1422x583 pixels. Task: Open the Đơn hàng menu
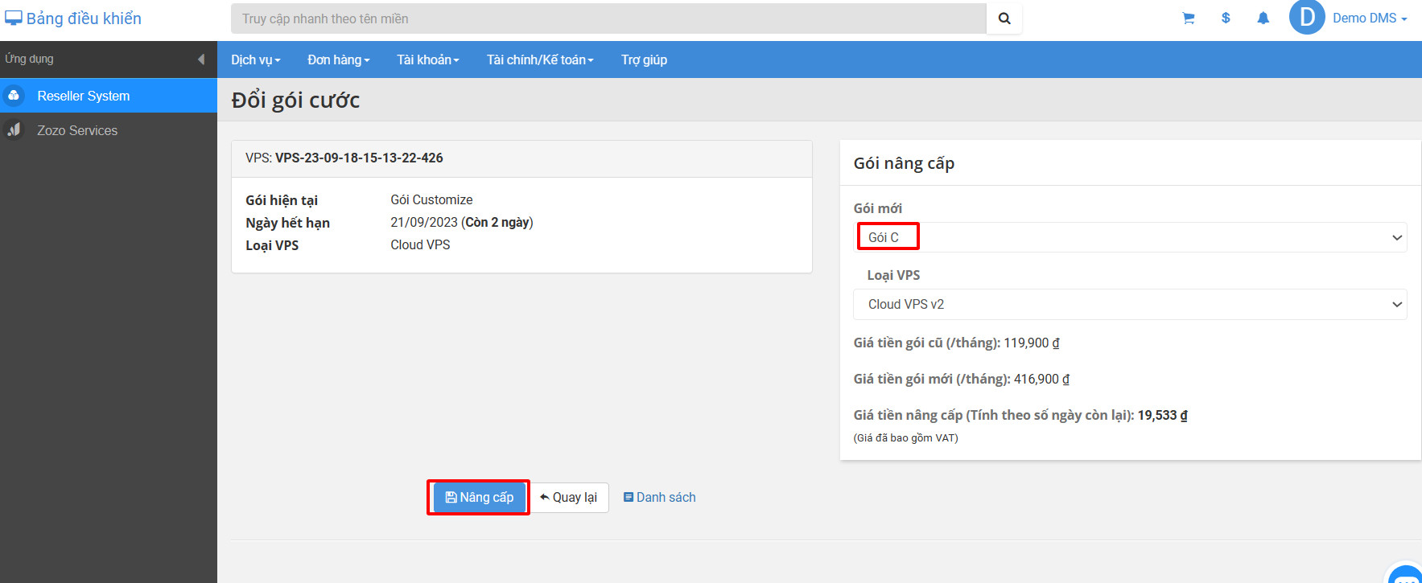click(x=339, y=60)
